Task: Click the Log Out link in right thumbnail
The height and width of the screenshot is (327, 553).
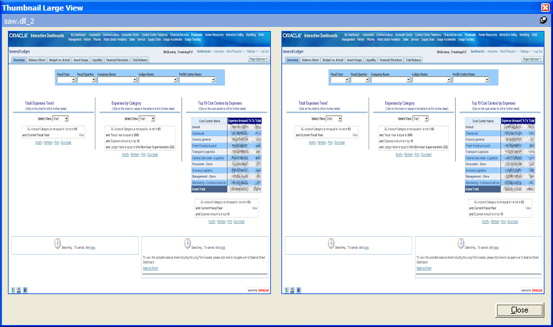Action: tap(537, 51)
